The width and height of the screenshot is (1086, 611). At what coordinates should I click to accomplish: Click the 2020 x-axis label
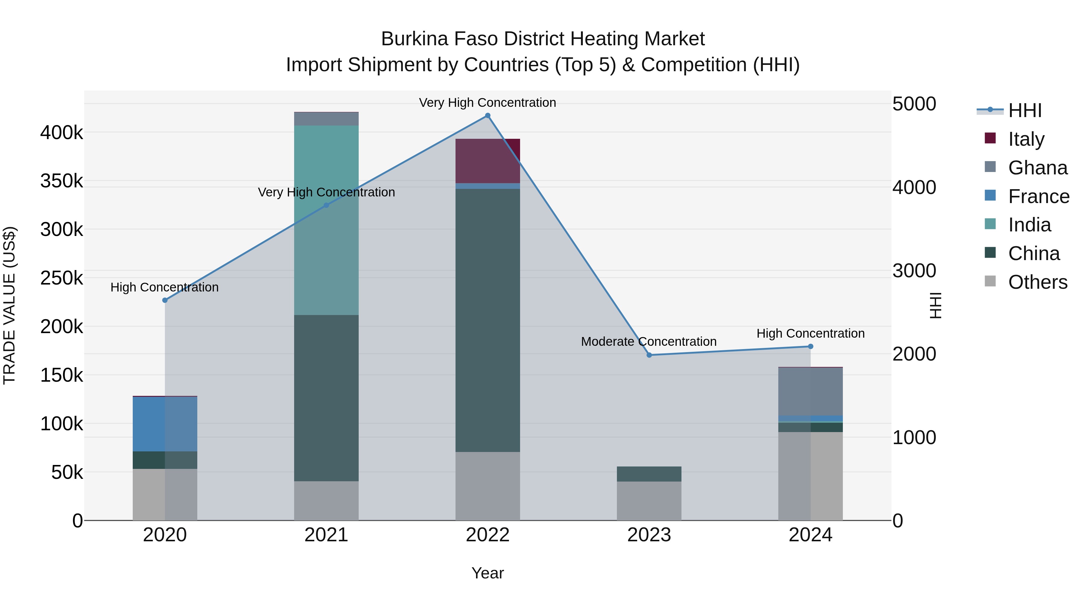coord(165,535)
